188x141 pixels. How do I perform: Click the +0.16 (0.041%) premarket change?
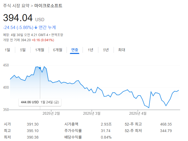pos(43,40)
